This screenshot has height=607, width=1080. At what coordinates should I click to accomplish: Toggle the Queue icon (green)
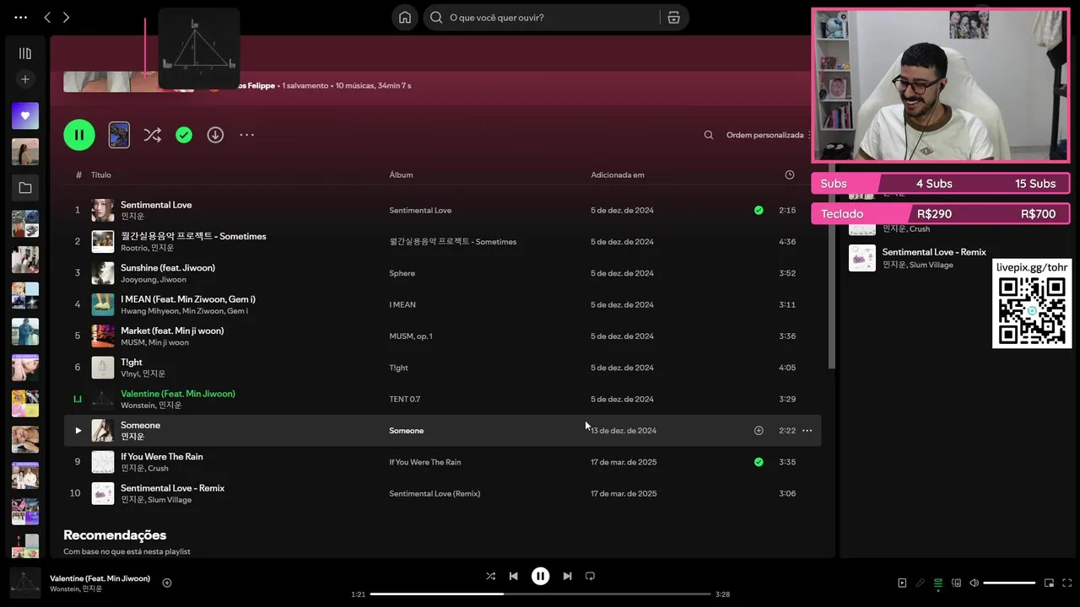938,583
